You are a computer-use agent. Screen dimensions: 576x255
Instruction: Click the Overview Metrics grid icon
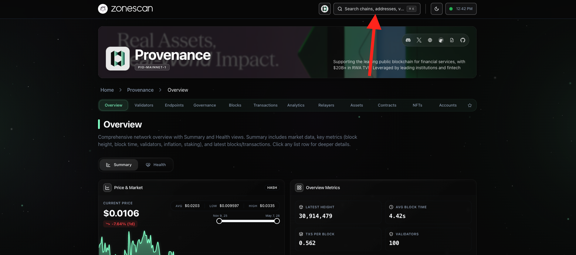[x=299, y=188]
